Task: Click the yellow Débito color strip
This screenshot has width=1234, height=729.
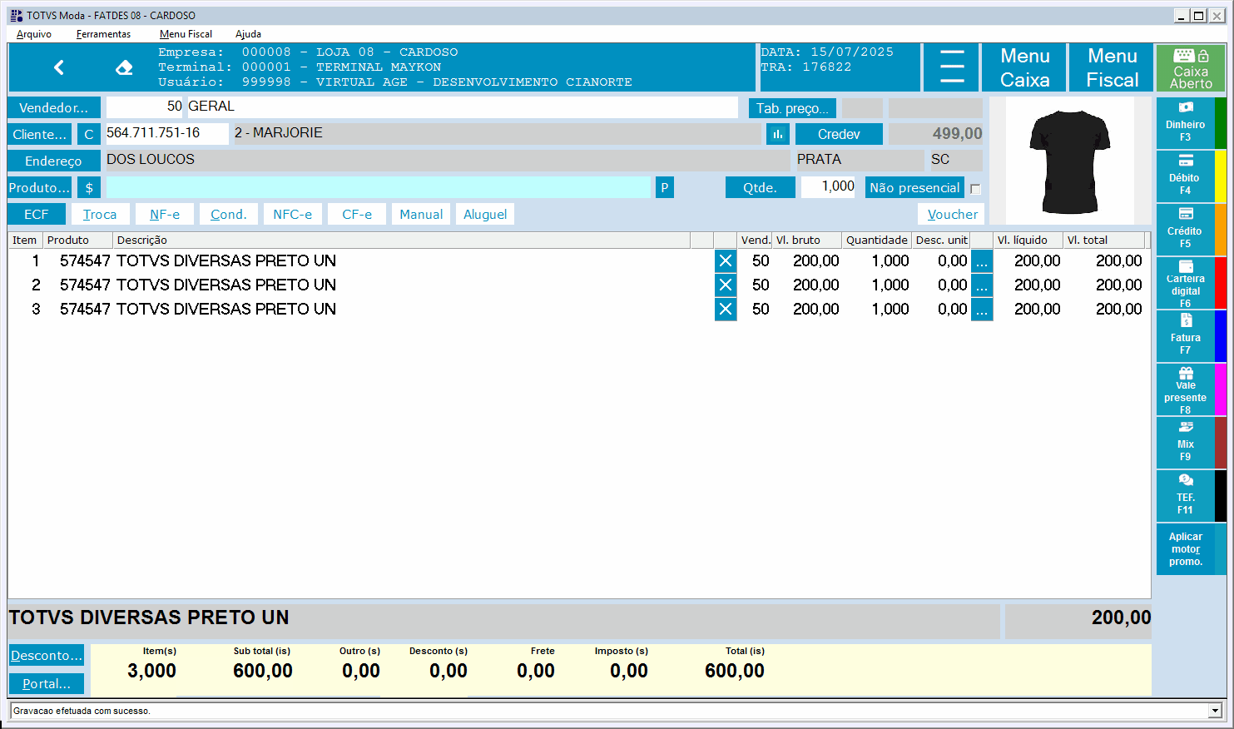Action: (x=1221, y=176)
